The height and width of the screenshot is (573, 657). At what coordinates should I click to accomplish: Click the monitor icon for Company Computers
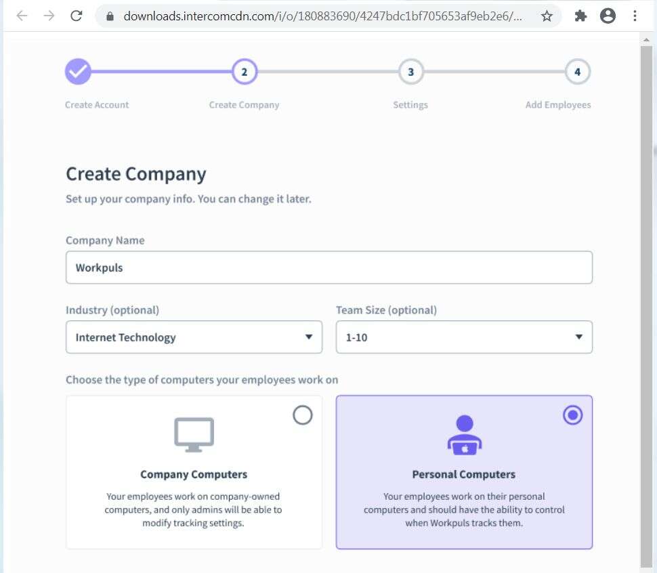194,435
